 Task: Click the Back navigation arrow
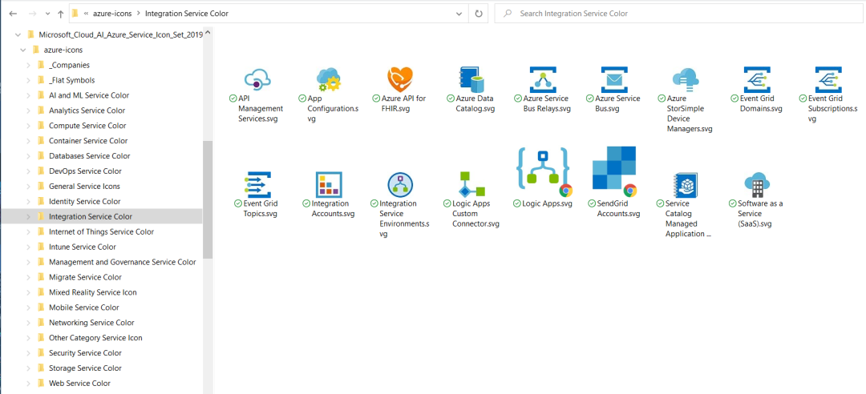point(14,14)
